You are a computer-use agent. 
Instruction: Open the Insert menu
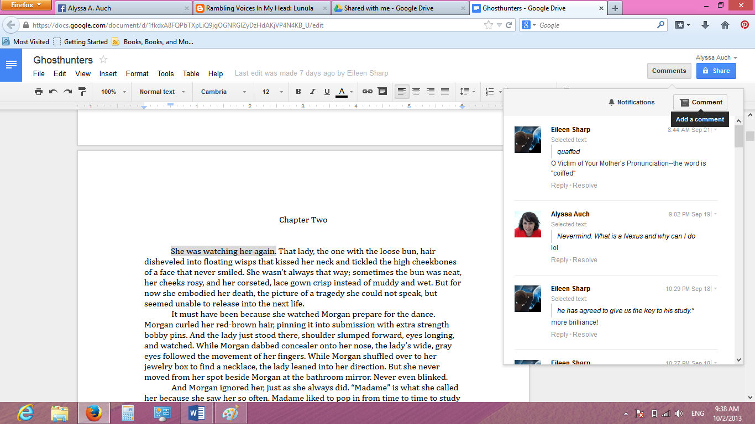coord(108,73)
